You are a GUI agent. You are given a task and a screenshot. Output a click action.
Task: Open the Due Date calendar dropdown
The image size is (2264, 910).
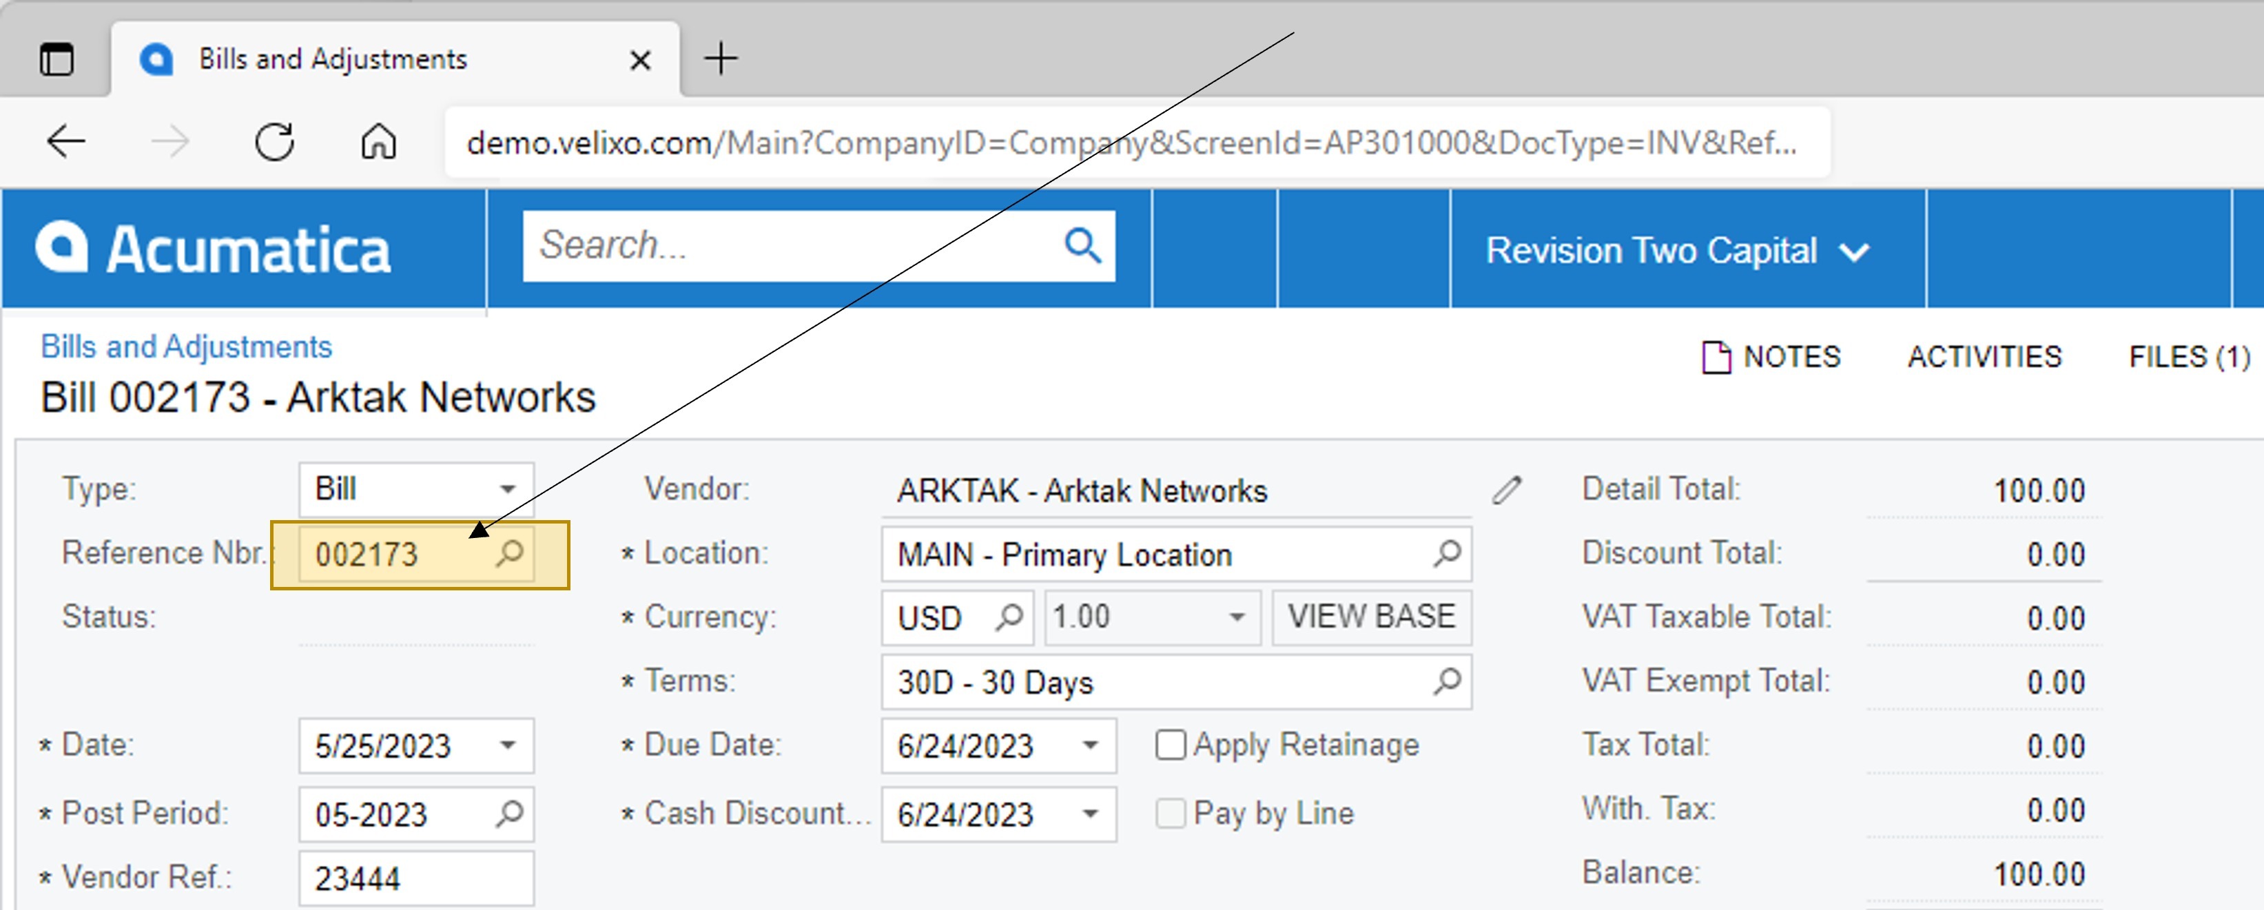[1091, 746]
